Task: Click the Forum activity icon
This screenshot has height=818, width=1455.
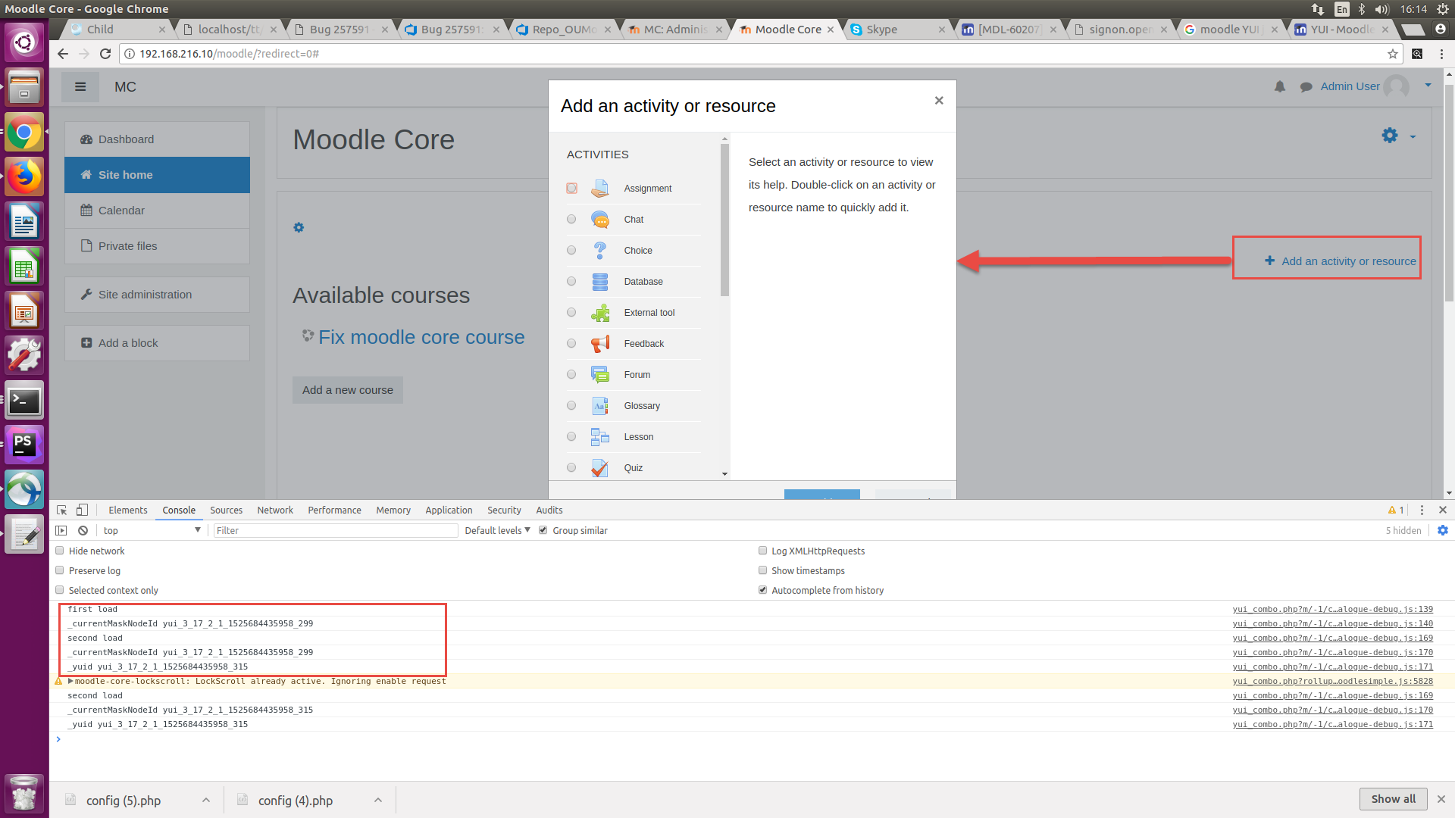Action: [x=600, y=375]
